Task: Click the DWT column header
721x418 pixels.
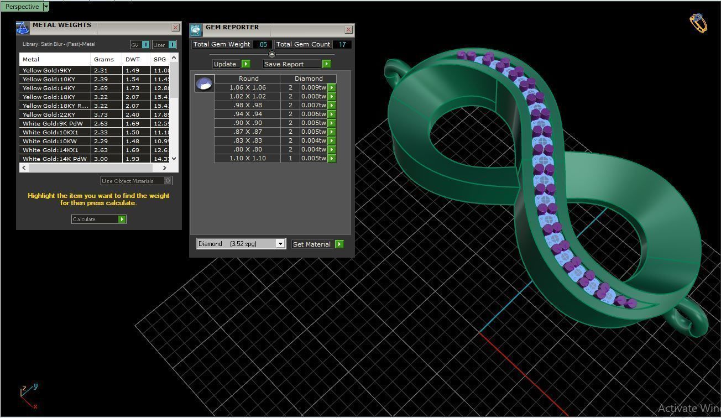Action: click(136, 59)
